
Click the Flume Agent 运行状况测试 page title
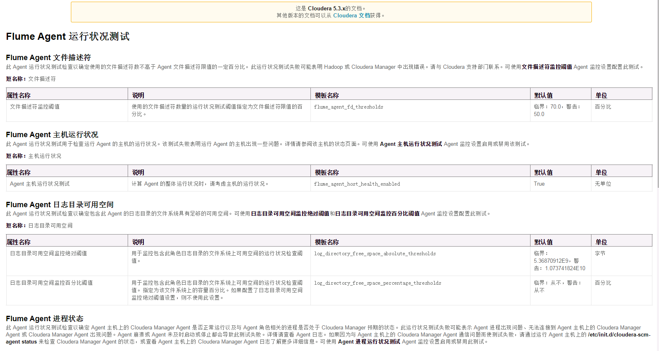pos(68,36)
